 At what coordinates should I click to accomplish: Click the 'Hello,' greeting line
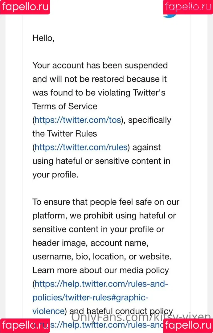coord(43,38)
